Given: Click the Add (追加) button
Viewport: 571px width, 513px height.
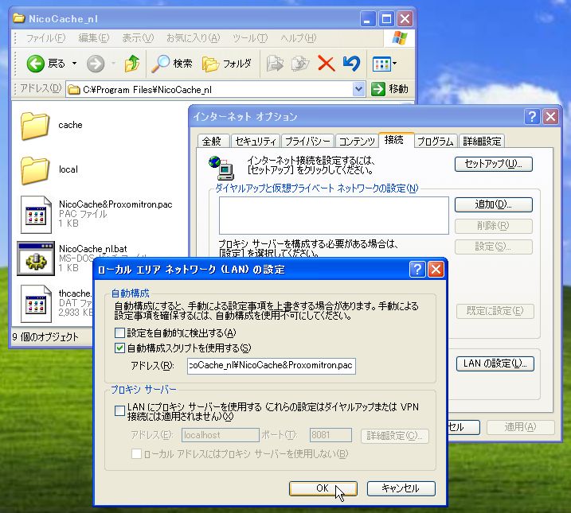Looking at the screenshot, I should tap(494, 204).
